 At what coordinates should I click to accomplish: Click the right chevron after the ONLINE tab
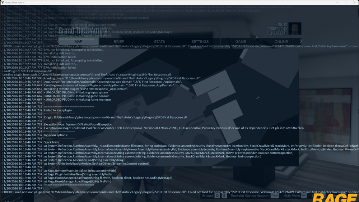click(x=301, y=41)
